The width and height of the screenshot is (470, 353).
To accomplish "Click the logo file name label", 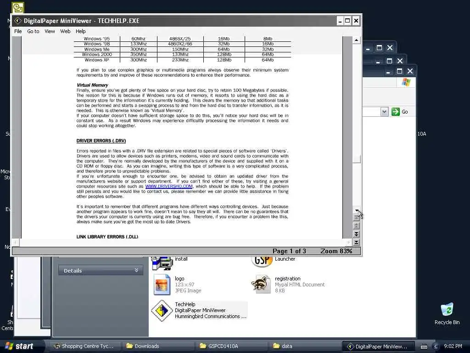I will coord(179,279).
